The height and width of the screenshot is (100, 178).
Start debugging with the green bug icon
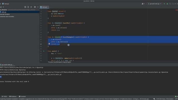tap(167, 4)
